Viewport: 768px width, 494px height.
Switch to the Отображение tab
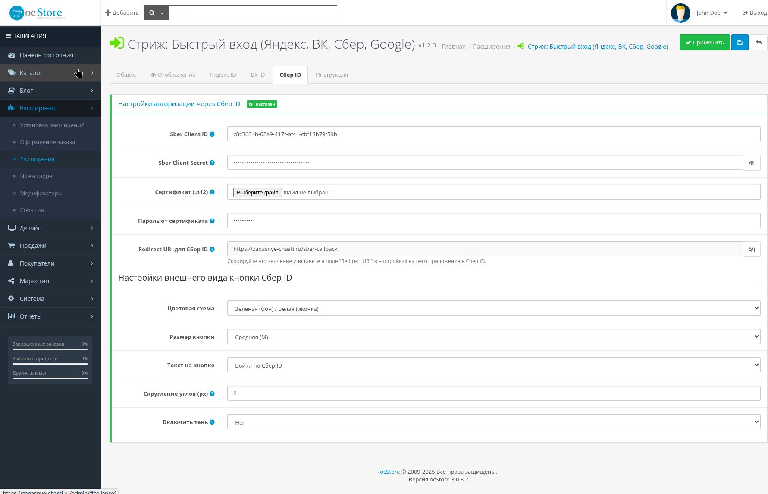click(173, 75)
